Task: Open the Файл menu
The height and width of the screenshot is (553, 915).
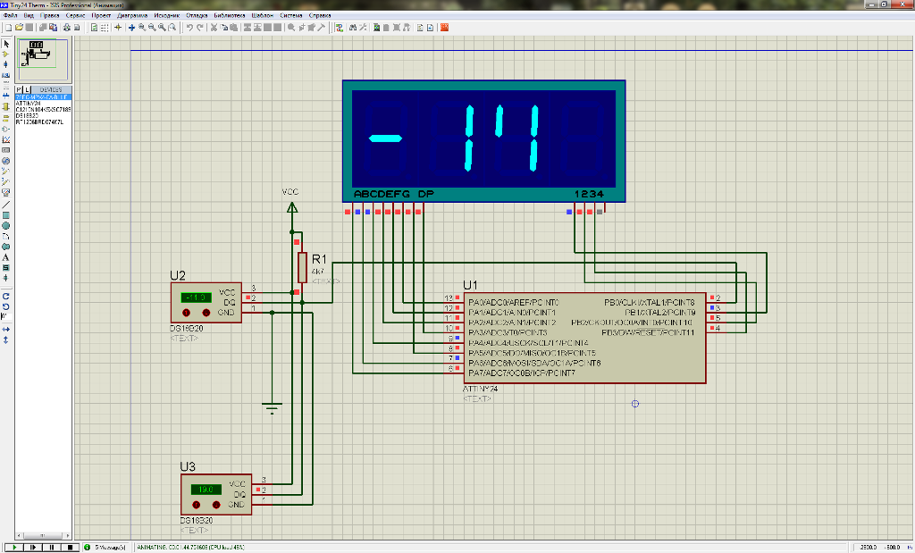Action: (9, 15)
